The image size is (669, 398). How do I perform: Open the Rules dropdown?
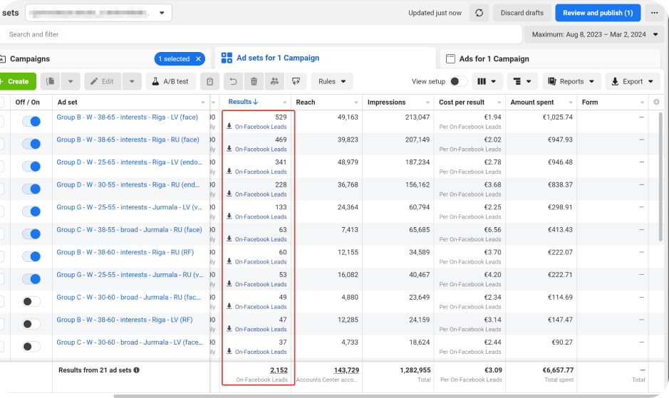(331, 81)
